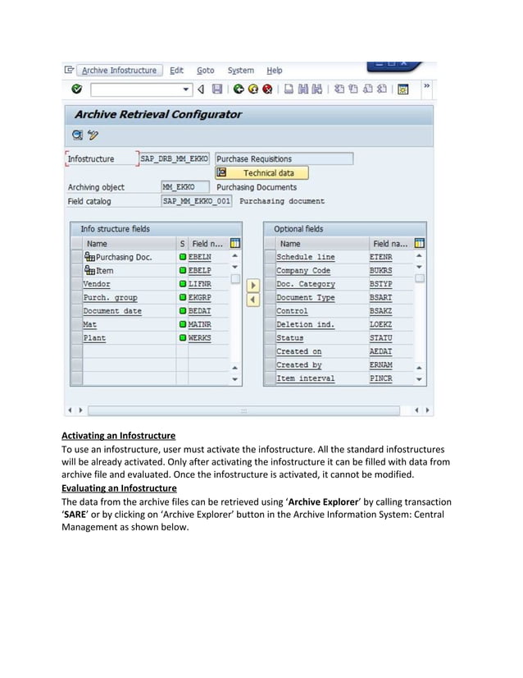Collapse command field with triangle icon
Screen dimensions: 523x678
click(201, 89)
